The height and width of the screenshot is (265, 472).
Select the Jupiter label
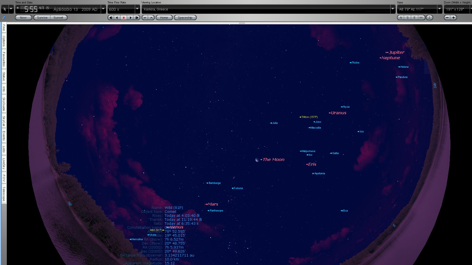click(x=397, y=52)
